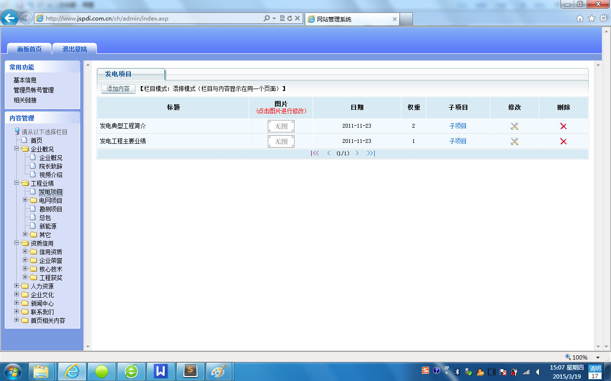Click the Sogou input method tray icon
Screen dimensions: 611x381
[425, 371]
